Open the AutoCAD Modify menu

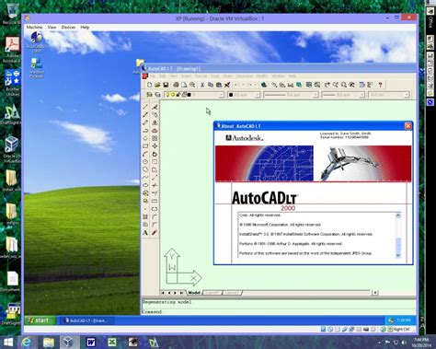click(262, 76)
